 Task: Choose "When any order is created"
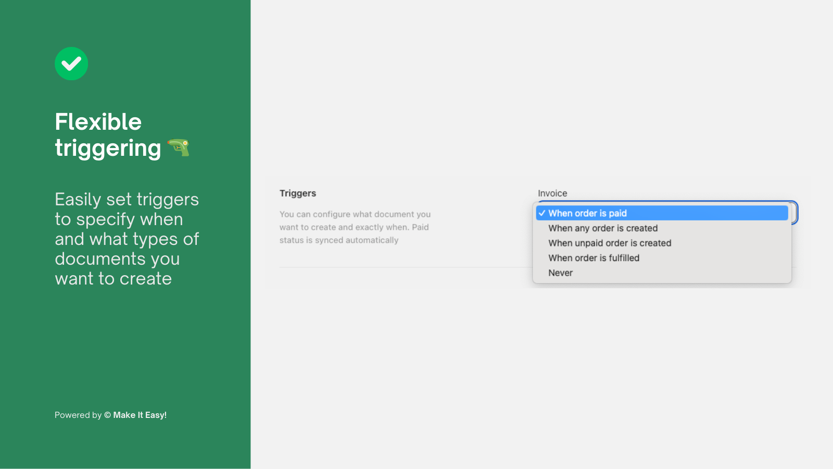pyautogui.click(x=603, y=228)
